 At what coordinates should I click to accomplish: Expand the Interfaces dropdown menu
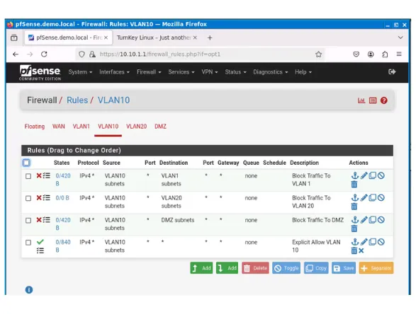(x=114, y=72)
